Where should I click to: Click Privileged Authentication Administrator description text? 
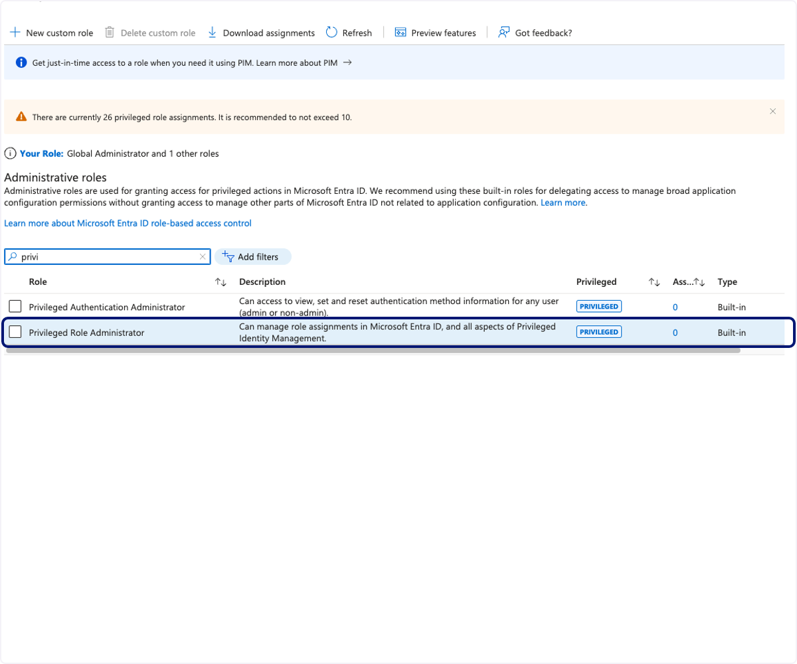tap(398, 307)
